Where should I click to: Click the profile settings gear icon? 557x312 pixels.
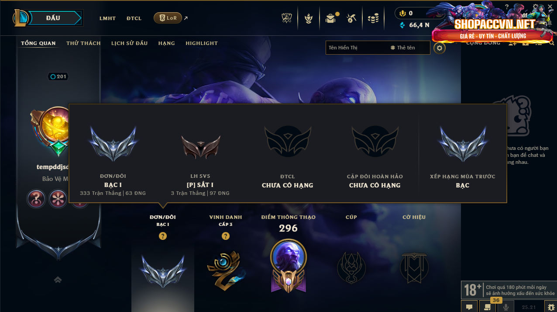(x=440, y=48)
